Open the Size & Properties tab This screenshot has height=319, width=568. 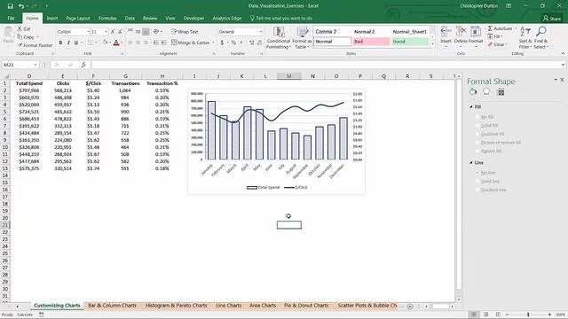(501, 92)
